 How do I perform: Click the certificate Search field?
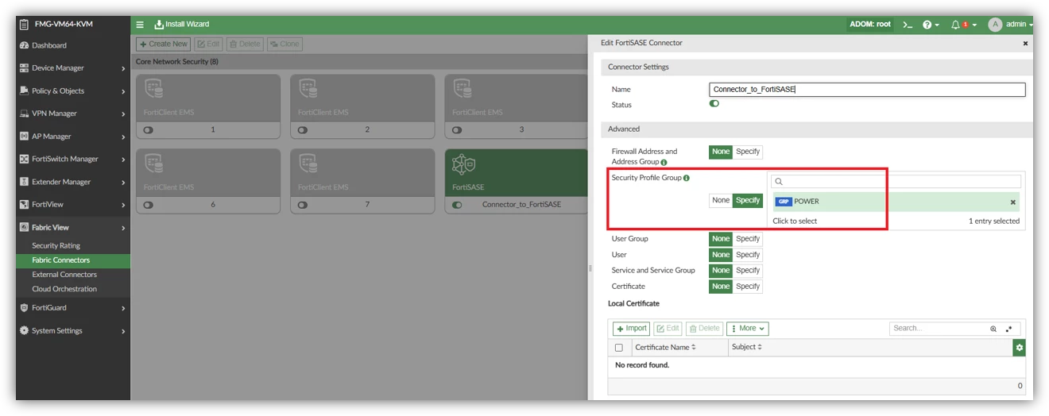938,329
